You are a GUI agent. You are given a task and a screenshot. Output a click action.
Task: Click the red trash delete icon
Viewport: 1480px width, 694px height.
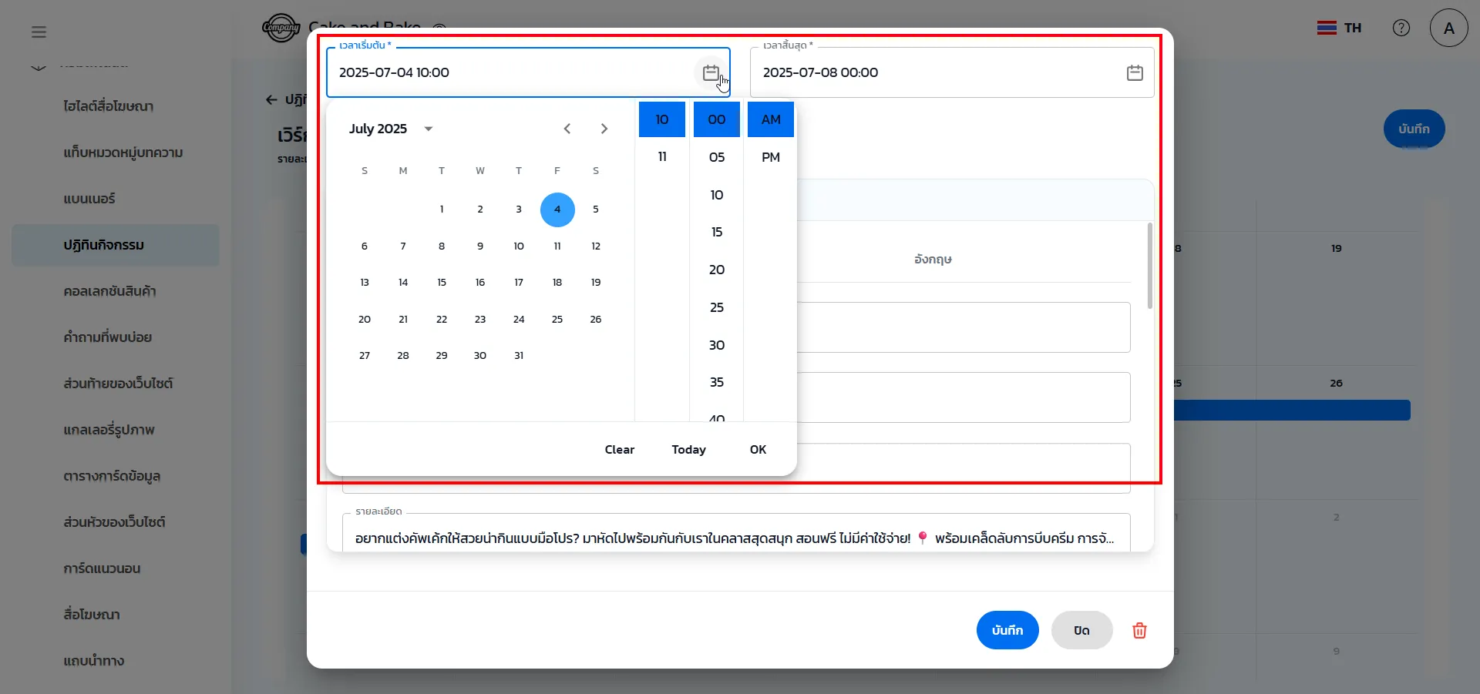pyautogui.click(x=1139, y=631)
